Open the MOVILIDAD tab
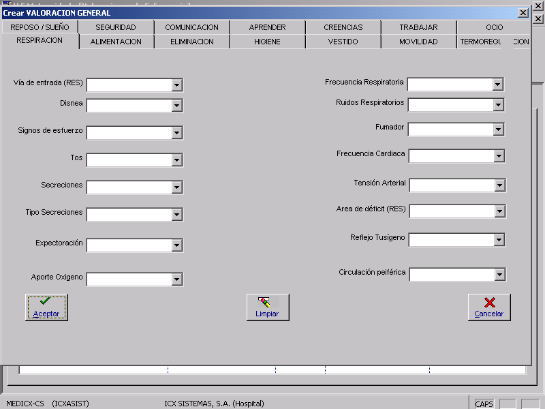This screenshot has width=545, height=409. pyautogui.click(x=418, y=42)
